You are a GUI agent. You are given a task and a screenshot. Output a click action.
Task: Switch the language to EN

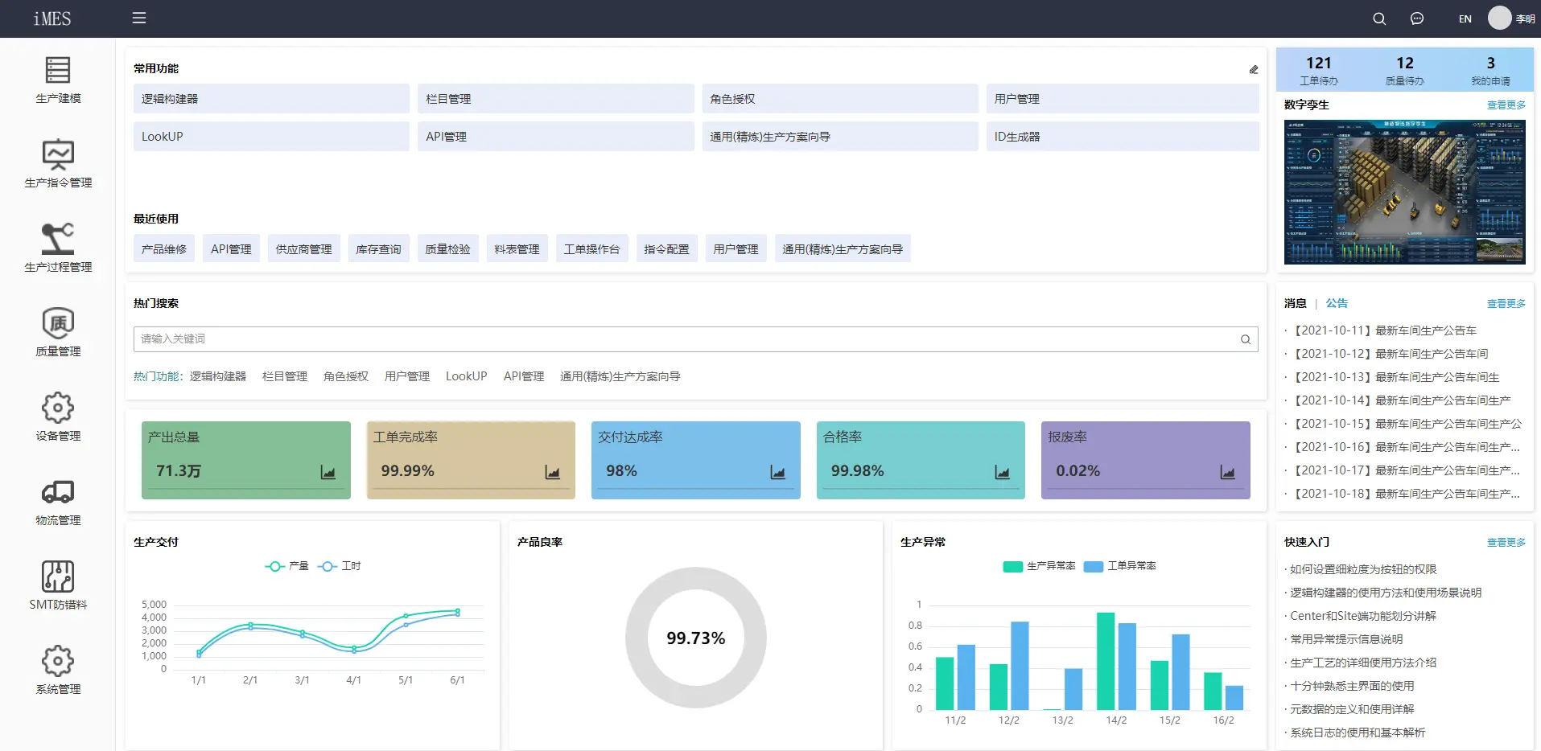(1465, 18)
